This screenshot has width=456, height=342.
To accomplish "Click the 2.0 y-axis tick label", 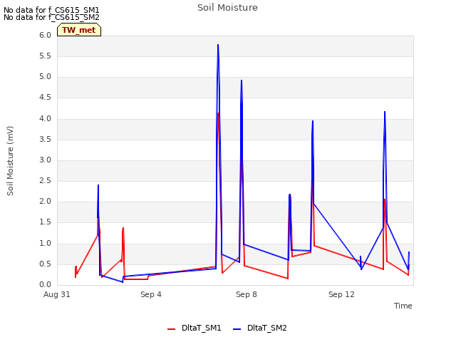I will coord(45,202).
